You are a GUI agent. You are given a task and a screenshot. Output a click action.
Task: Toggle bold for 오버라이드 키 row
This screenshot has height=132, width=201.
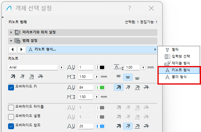click(119, 87)
